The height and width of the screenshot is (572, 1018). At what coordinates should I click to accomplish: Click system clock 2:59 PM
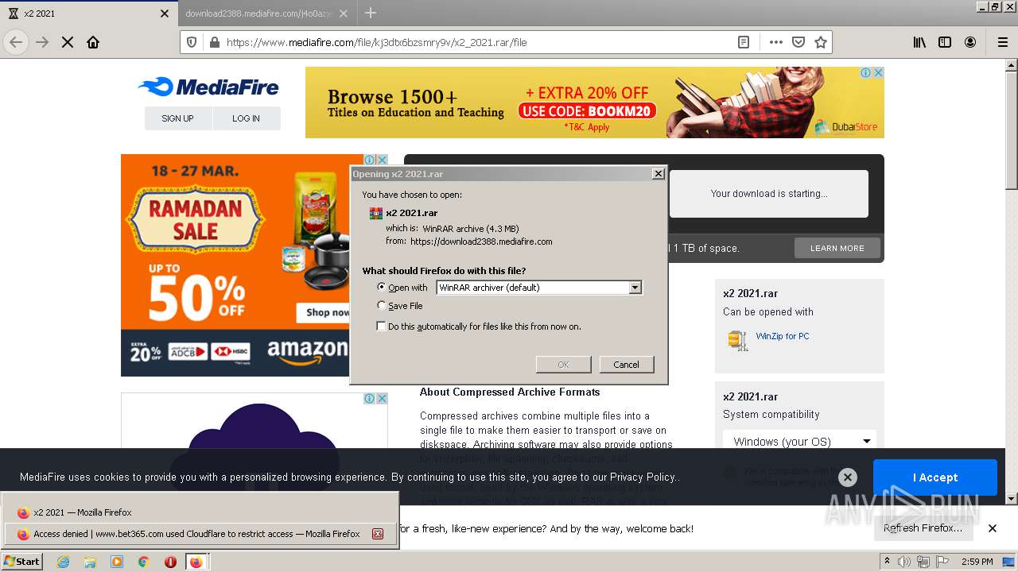pos(977,562)
